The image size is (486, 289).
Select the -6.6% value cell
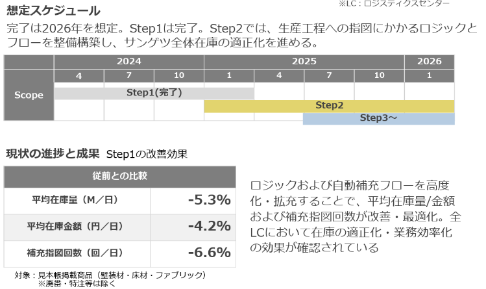tap(193, 254)
